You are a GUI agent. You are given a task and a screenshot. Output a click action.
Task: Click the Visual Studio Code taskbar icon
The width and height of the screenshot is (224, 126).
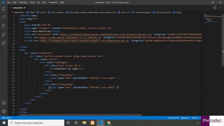tap(100, 123)
